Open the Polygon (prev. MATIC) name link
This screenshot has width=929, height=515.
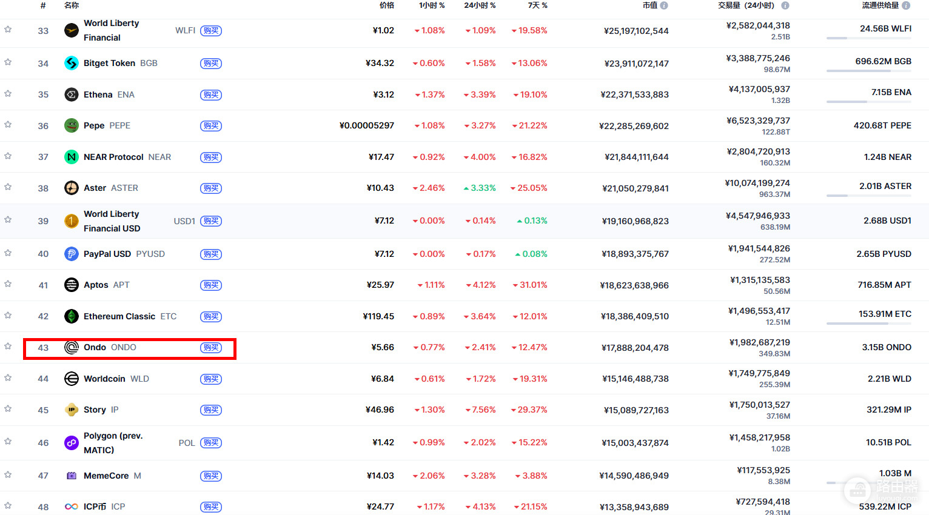click(113, 443)
